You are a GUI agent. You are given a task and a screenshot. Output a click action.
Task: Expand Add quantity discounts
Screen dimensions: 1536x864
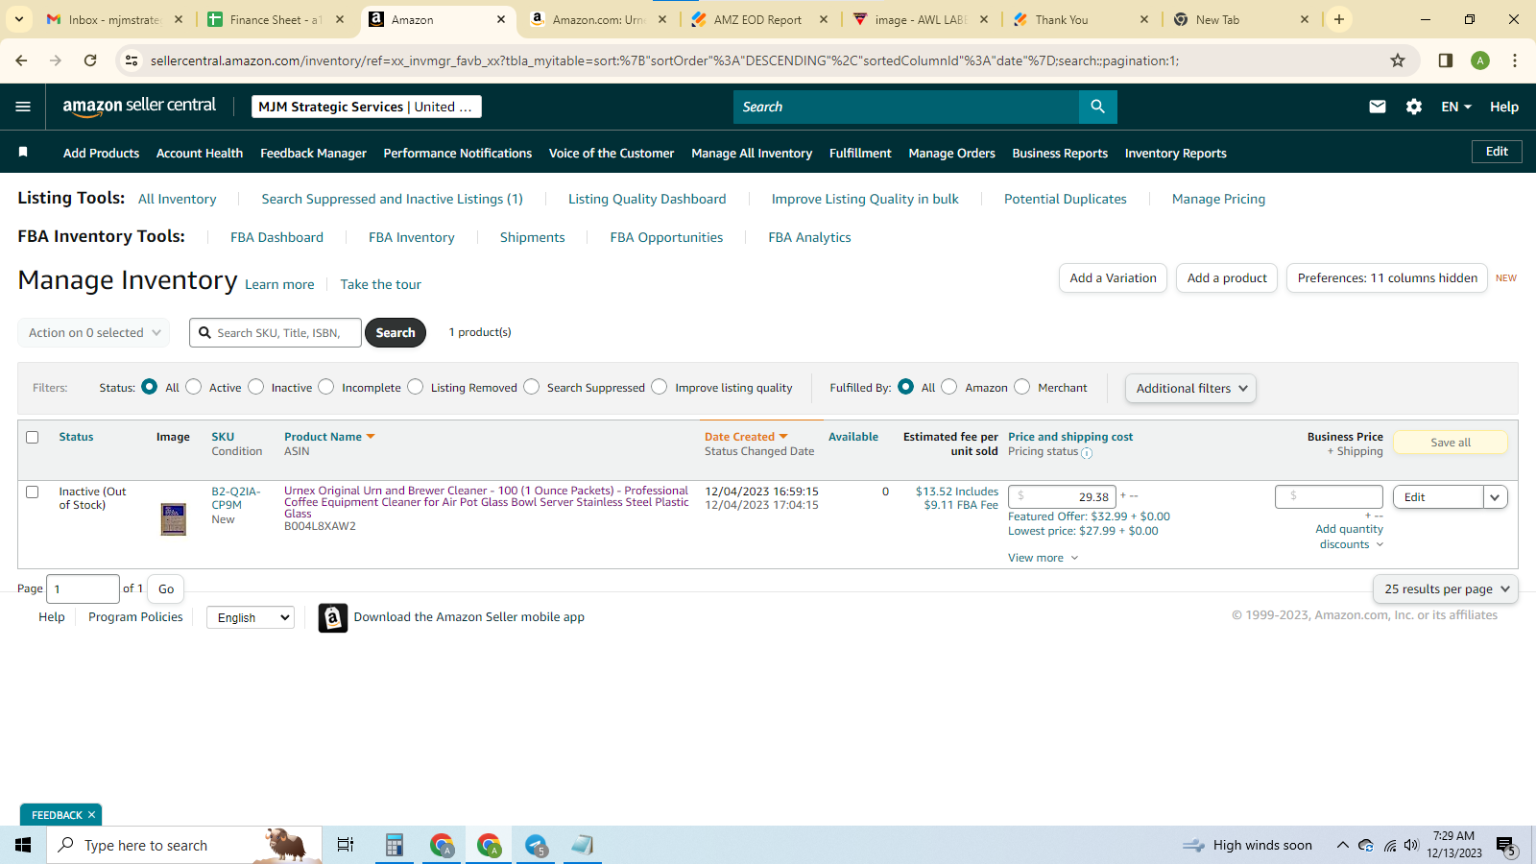click(1349, 537)
